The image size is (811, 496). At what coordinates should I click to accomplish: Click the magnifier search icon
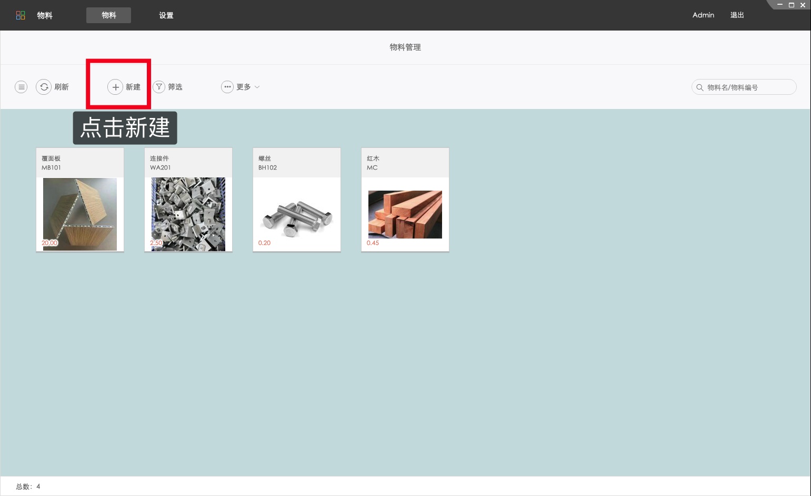click(x=700, y=87)
